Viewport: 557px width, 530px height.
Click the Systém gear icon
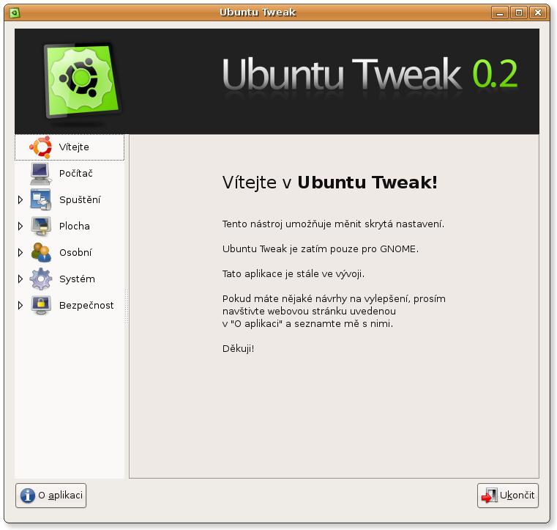pyautogui.click(x=41, y=279)
